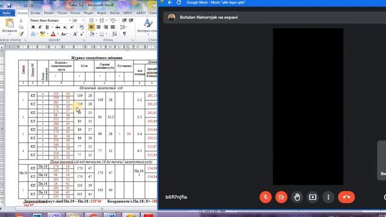Toggle bold (Ж) formatting
386x217 pixels.
point(33,27)
